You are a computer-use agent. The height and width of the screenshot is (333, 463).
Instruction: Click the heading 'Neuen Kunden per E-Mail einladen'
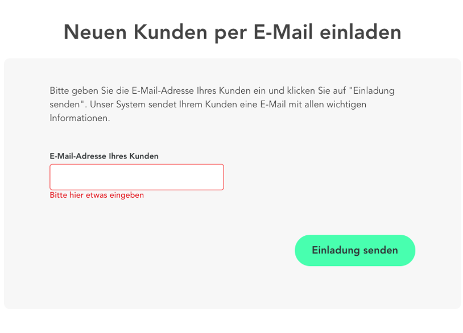[x=231, y=32]
